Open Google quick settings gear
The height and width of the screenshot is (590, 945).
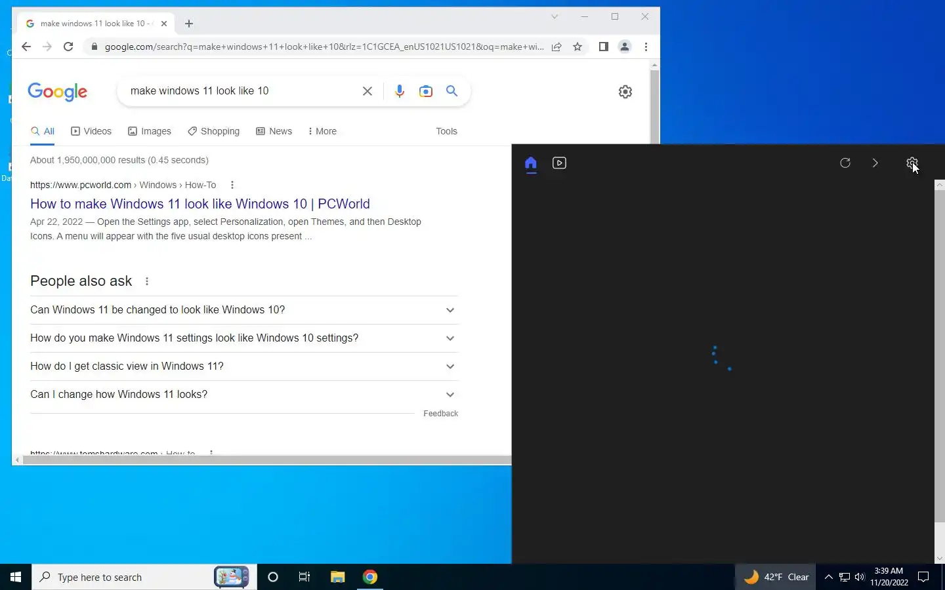[x=625, y=92]
